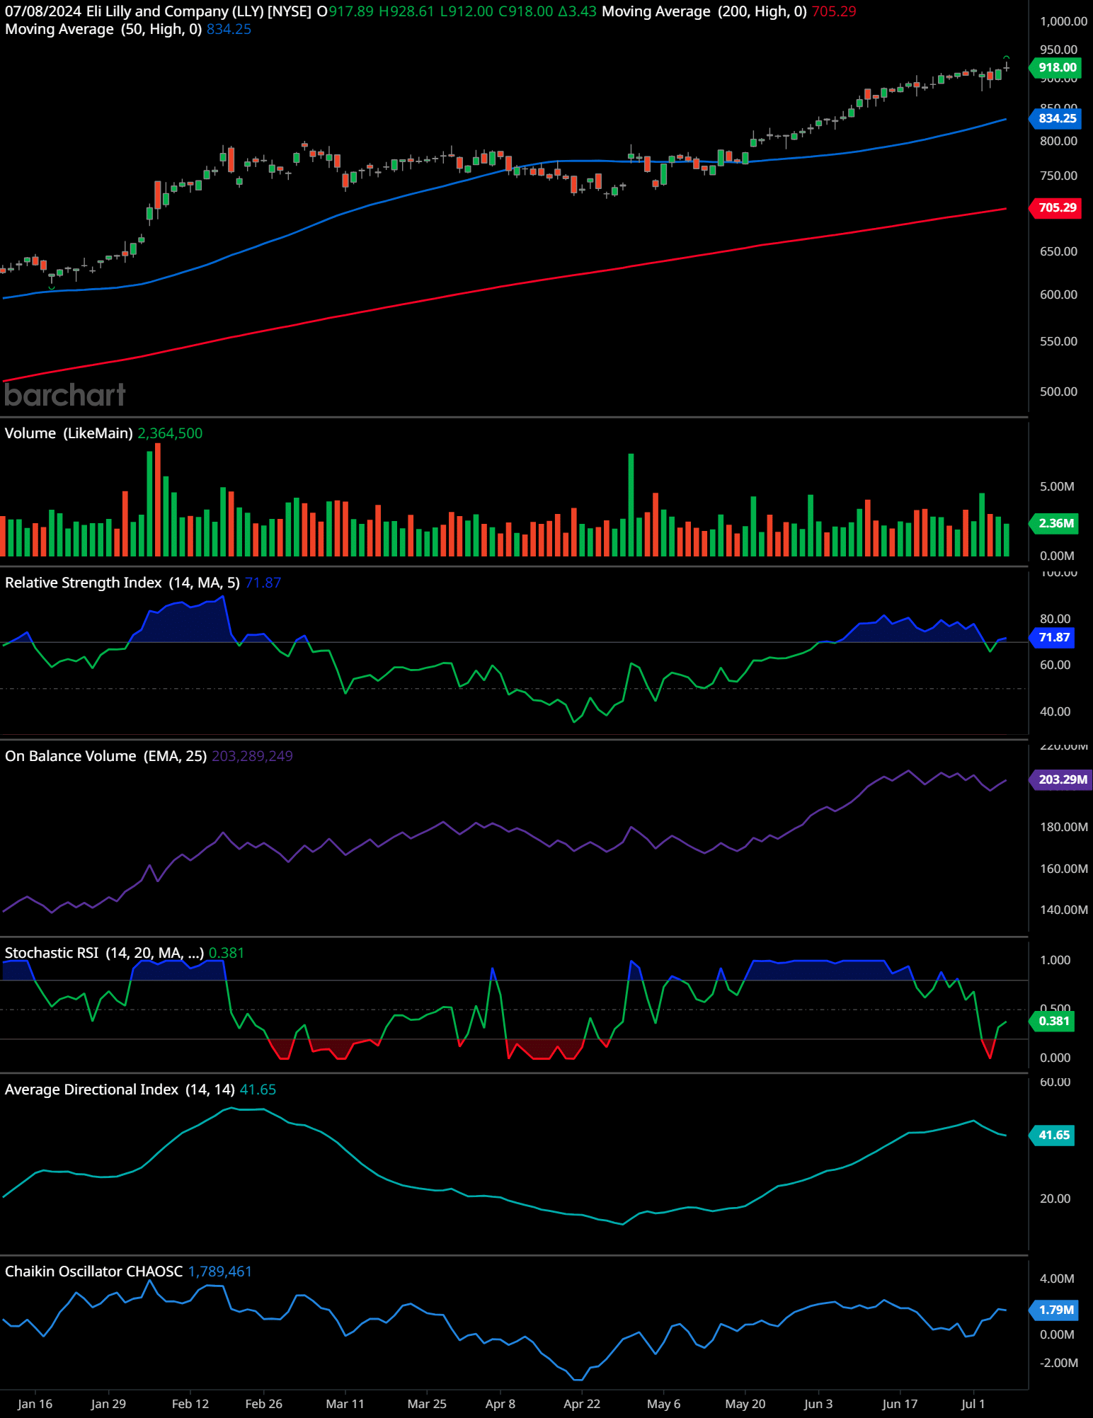Click the 1,000.00 price axis label
The height and width of the screenshot is (1418, 1093).
coord(1063,21)
